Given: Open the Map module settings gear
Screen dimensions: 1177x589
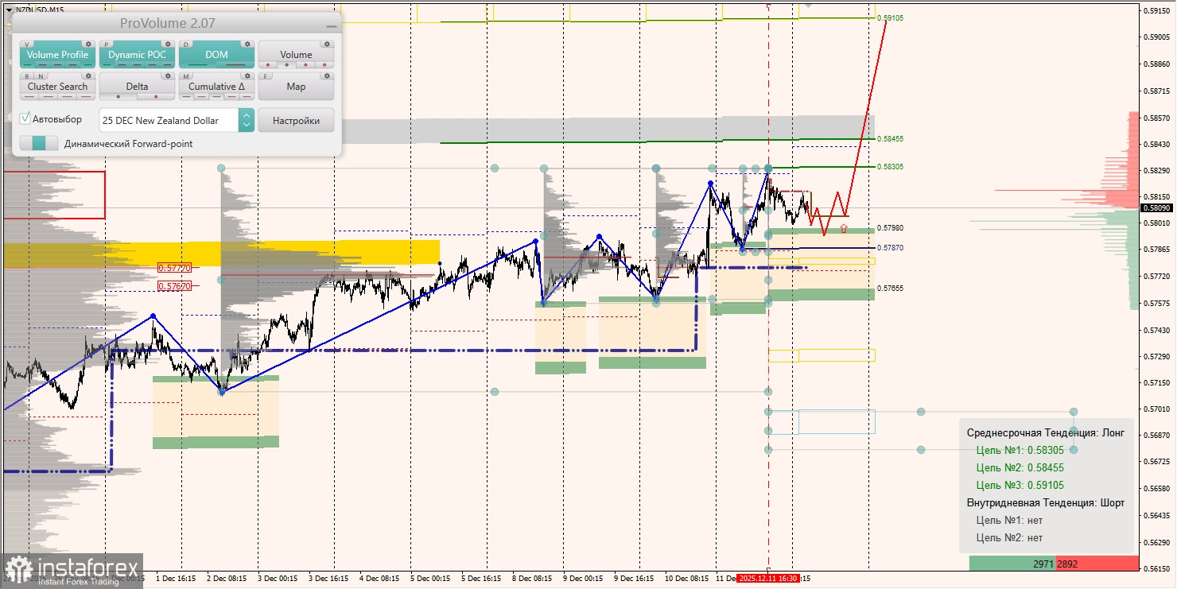Looking at the screenshot, I should [327, 76].
